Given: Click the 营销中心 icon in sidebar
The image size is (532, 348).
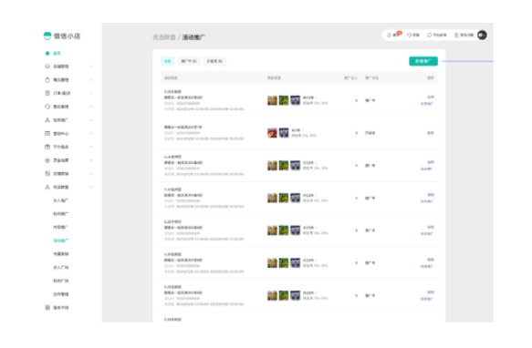Looking at the screenshot, I should click(47, 134).
